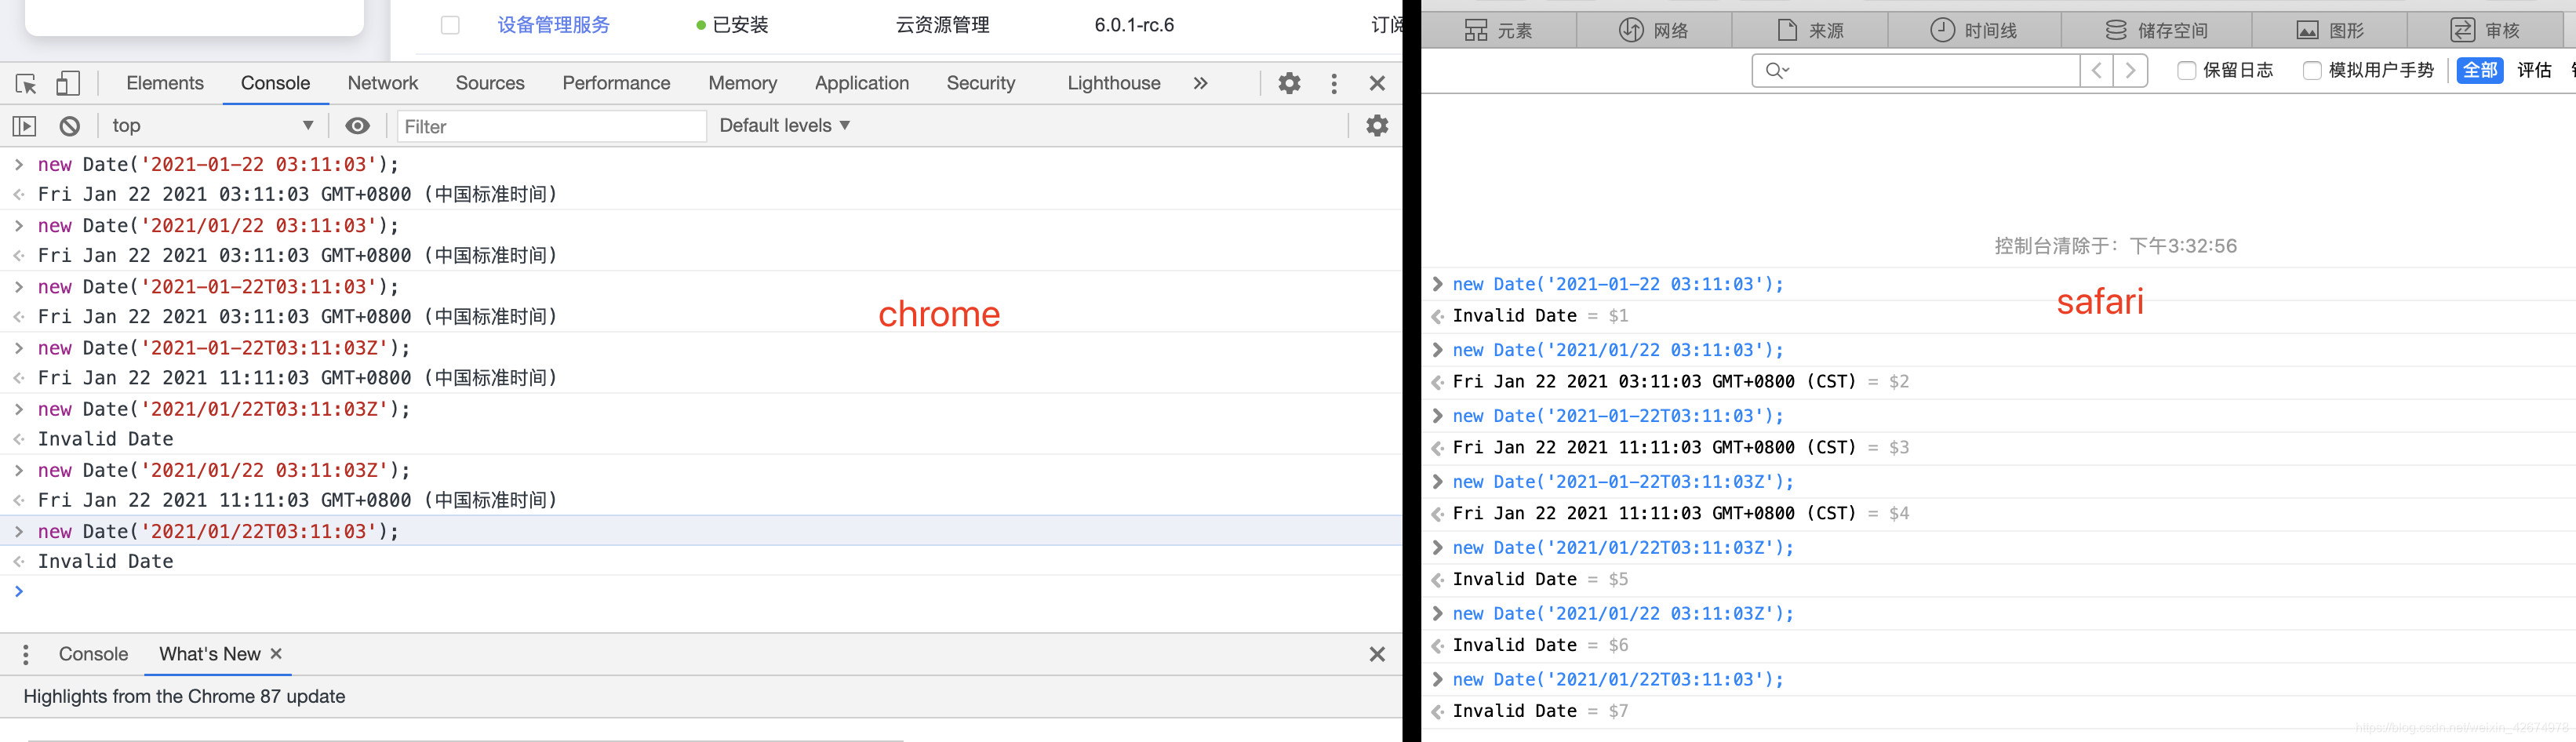2576x742 pixels.
Task: Open the 储存空间 storage panel in Safari
Action: (2155, 29)
